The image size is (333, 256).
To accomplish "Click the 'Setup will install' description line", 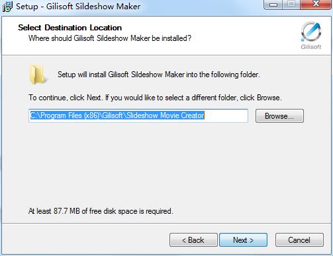I will tap(159, 75).
